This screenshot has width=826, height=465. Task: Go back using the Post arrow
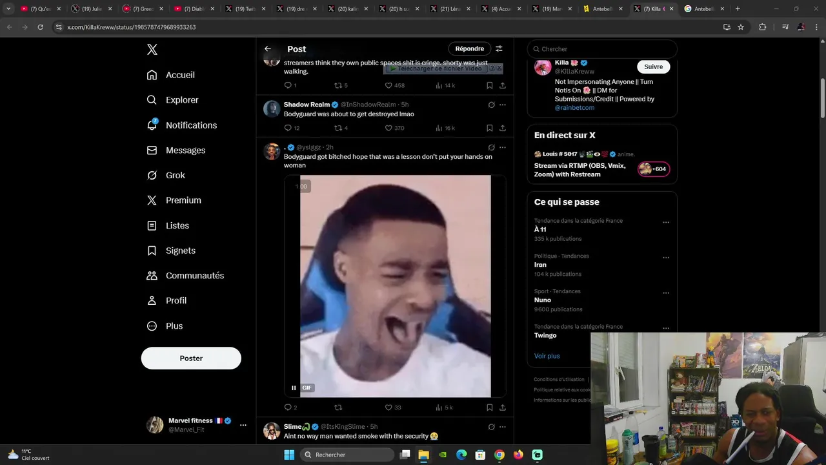[x=268, y=49]
